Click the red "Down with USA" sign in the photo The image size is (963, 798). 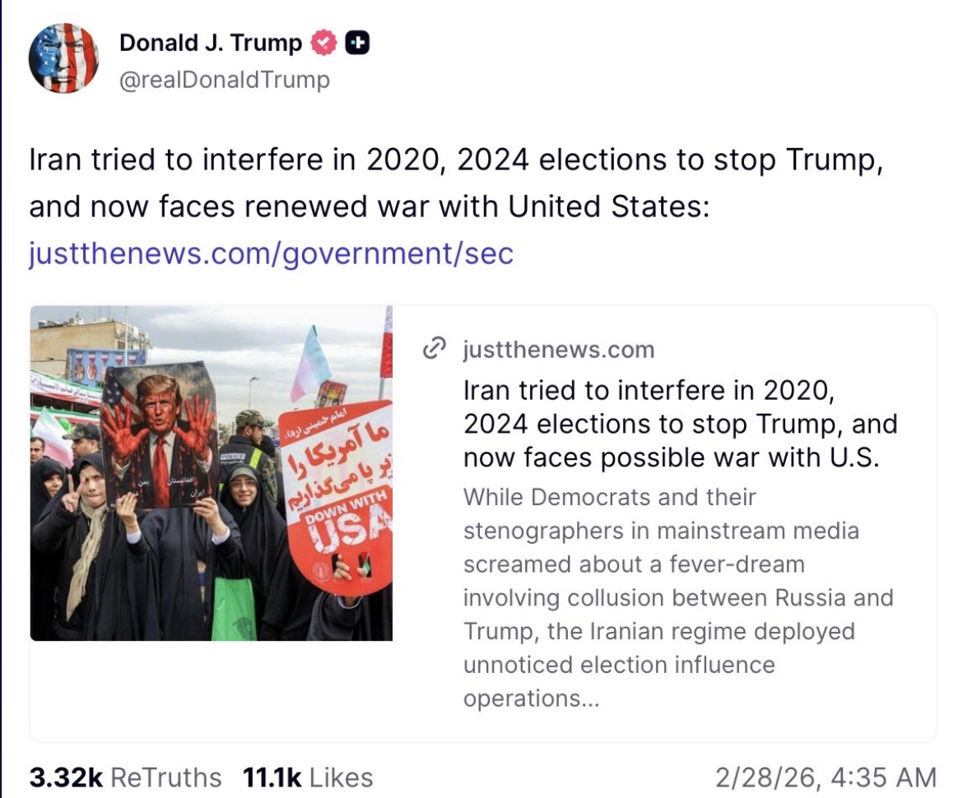(x=337, y=494)
